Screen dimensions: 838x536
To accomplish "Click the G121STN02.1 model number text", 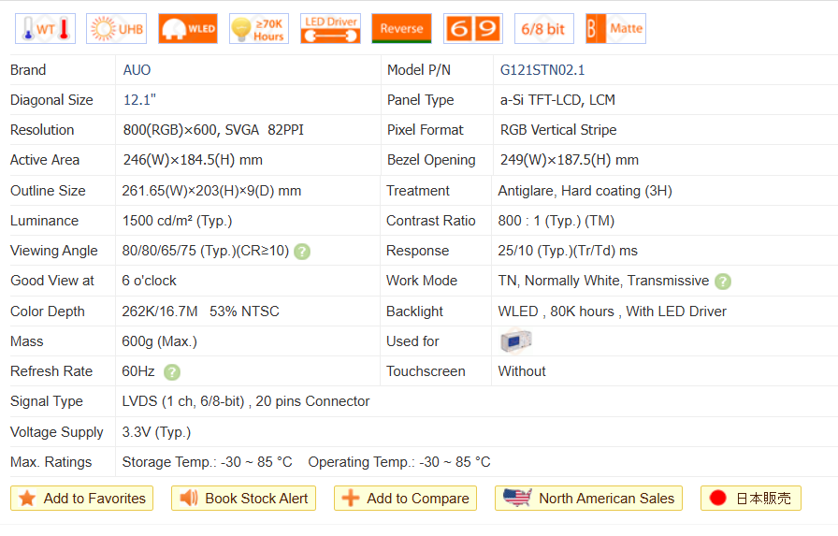I will point(542,70).
